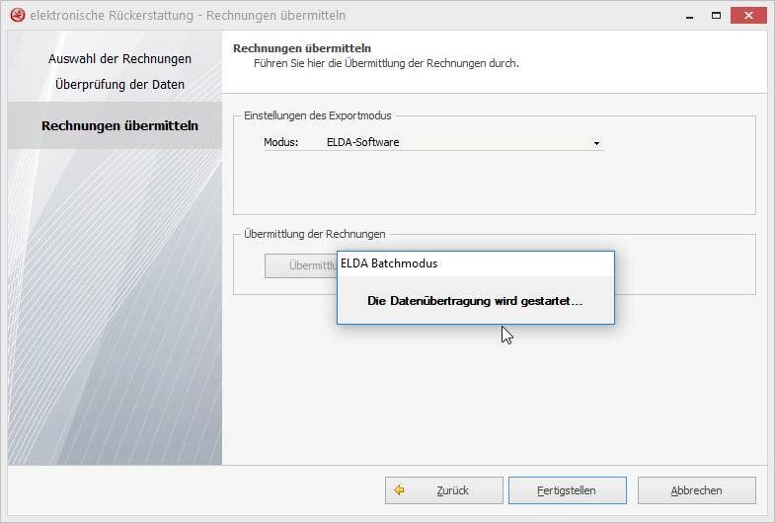The height and width of the screenshot is (523, 775).
Task: Click the Datenübertragung wird gestartet message
Action: click(x=475, y=301)
